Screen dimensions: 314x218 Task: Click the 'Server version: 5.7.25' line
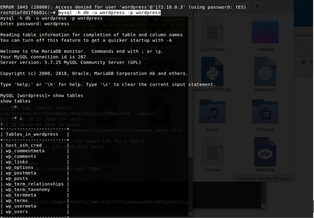click(x=71, y=62)
